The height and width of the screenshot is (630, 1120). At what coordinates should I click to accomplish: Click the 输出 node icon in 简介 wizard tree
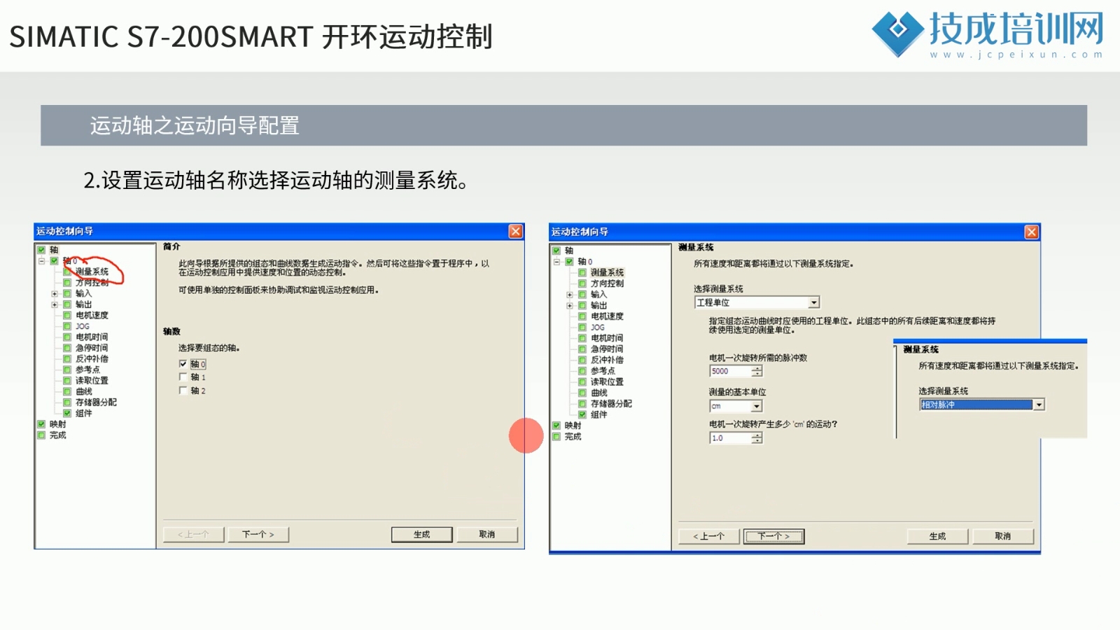pos(67,304)
